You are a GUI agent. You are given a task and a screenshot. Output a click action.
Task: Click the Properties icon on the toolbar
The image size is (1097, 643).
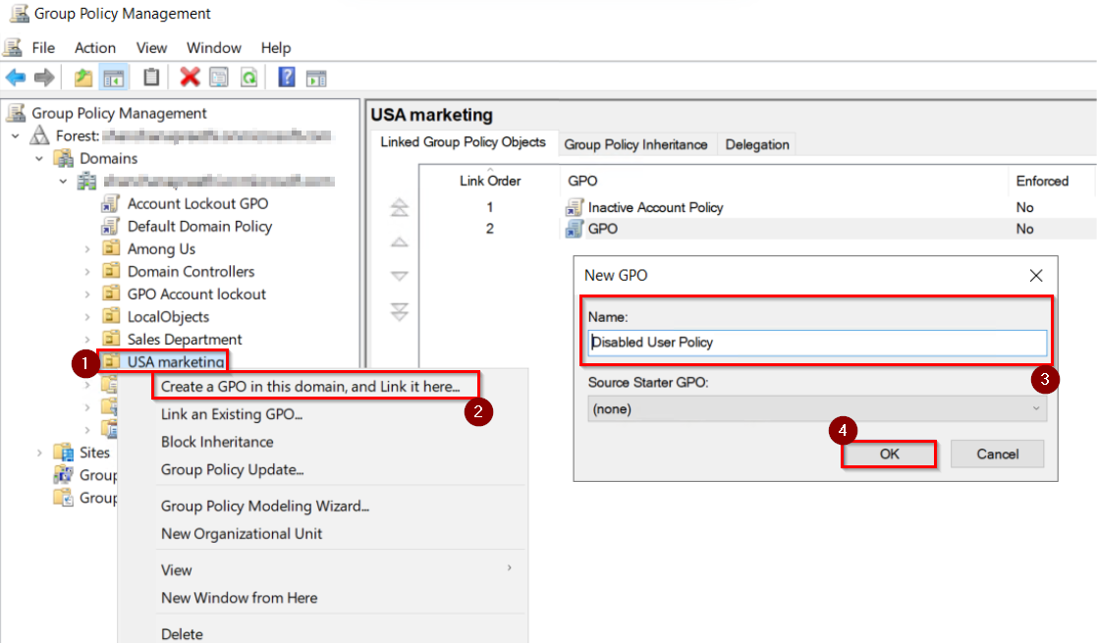coord(219,78)
